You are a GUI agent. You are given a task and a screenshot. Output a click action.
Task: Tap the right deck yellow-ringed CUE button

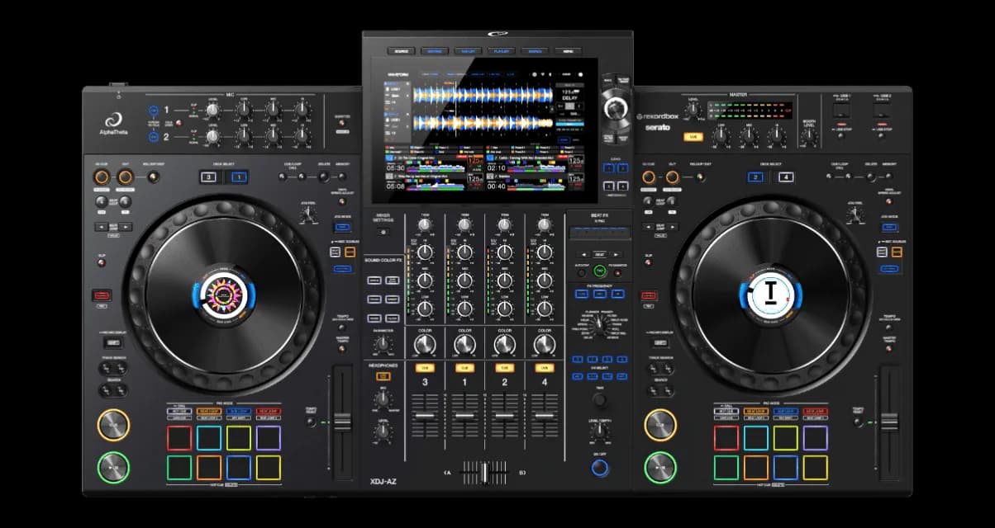(660, 425)
